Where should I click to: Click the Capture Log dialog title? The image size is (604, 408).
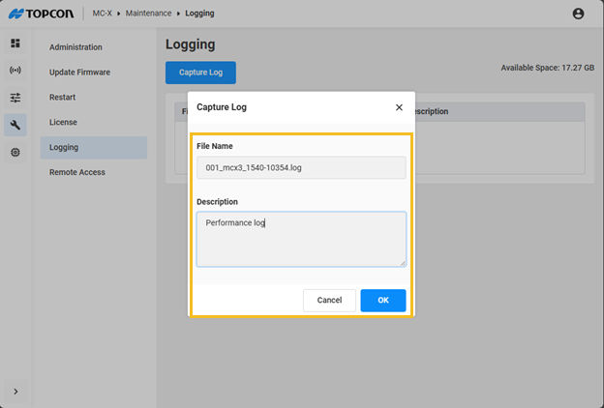tap(222, 107)
